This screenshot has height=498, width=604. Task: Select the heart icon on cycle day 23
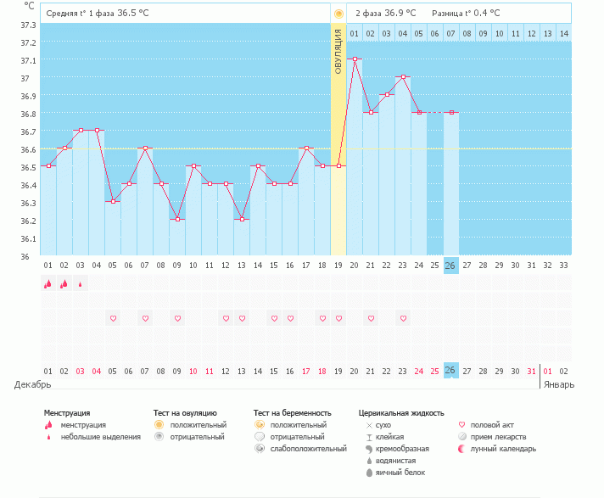403,318
